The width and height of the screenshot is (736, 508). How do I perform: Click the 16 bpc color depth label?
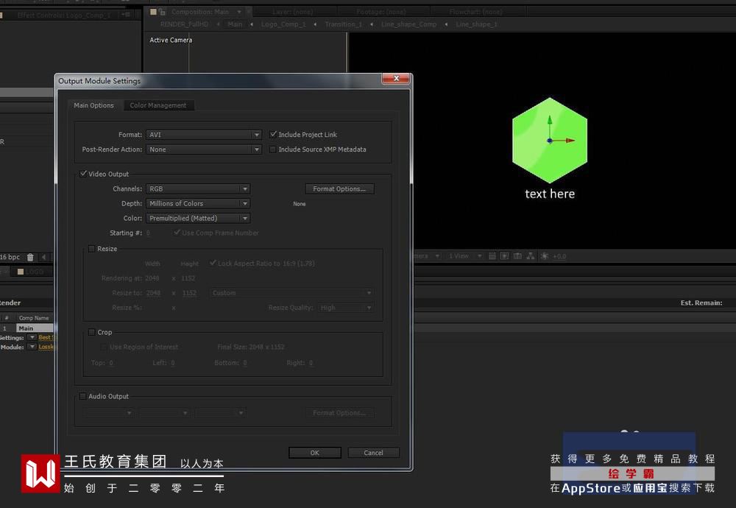[x=10, y=257]
